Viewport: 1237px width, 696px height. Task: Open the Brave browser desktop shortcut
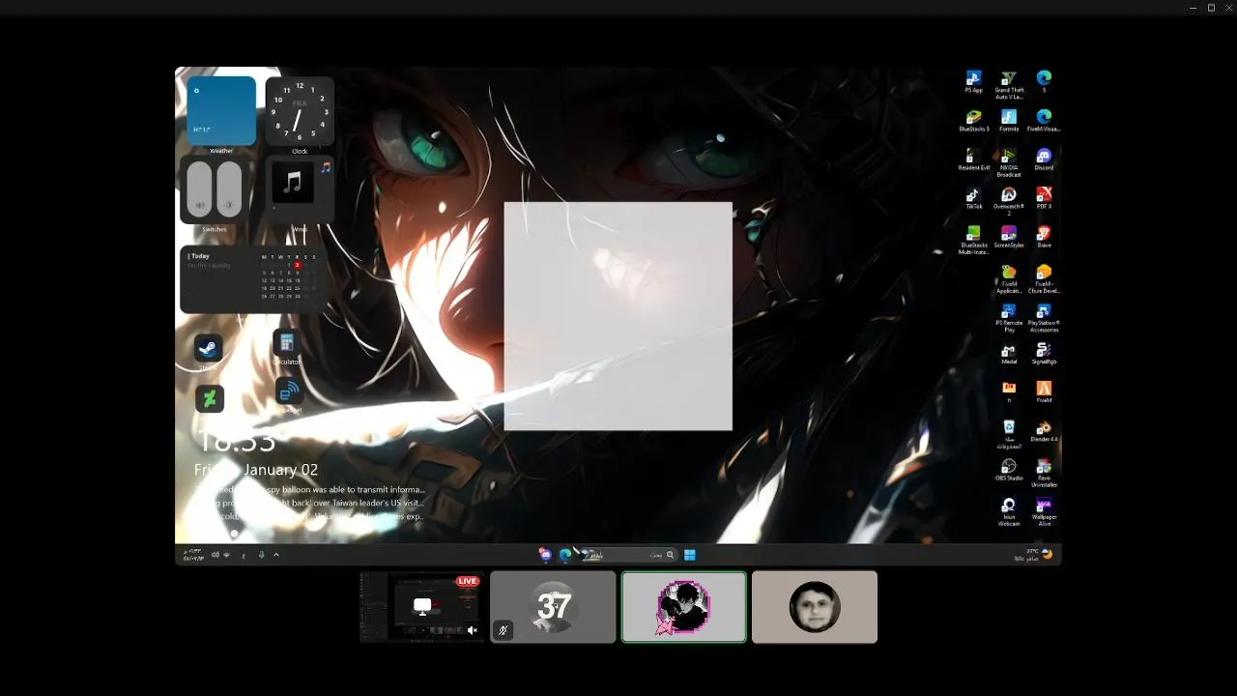pyautogui.click(x=1044, y=237)
